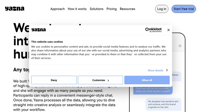The width and height of the screenshot is (201, 112).
Task: Select Pricing in the top navigation
Action: pyautogui.click(x=112, y=9)
